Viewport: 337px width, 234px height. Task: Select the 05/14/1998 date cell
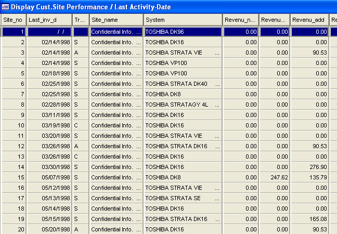click(49, 209)
